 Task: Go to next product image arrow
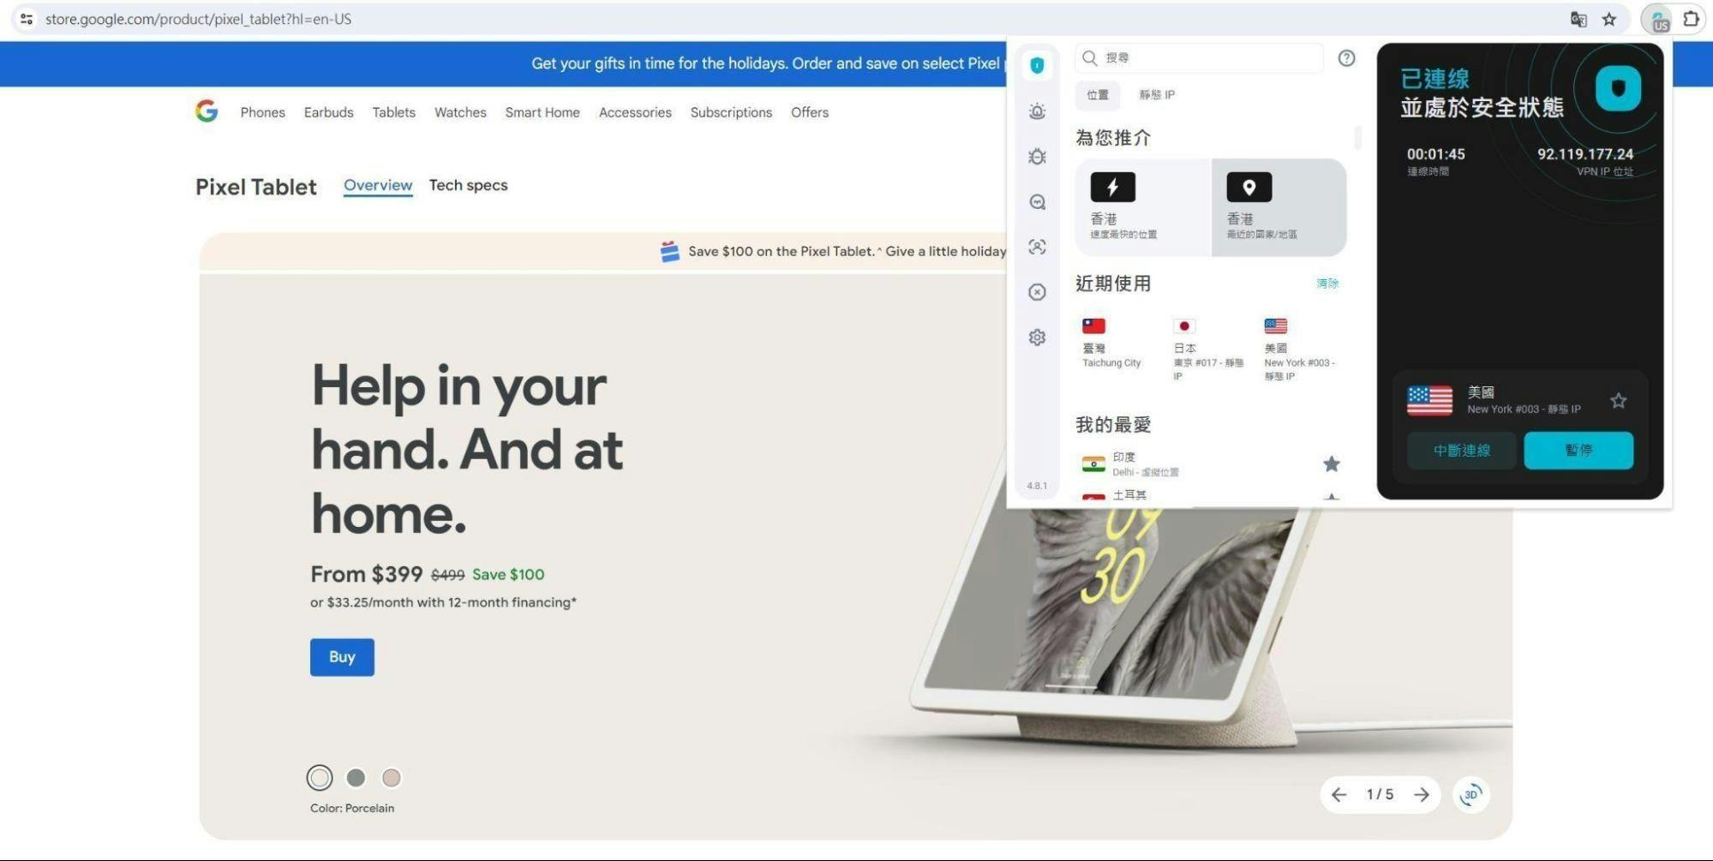1422,795
